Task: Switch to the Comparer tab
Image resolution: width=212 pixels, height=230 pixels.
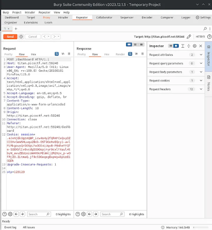Action: (x=167, y=17)
